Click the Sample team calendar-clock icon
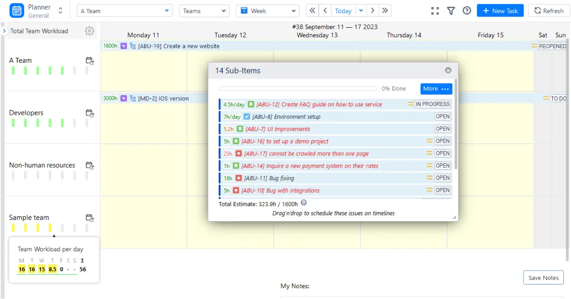571x299 pixels. coord(90,218)
